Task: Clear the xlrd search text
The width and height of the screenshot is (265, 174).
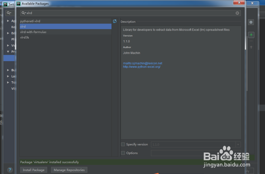Action: point(237,13)
